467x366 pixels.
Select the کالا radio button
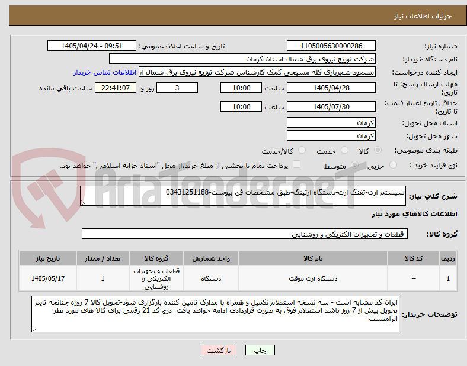click(x=378, y=150)
